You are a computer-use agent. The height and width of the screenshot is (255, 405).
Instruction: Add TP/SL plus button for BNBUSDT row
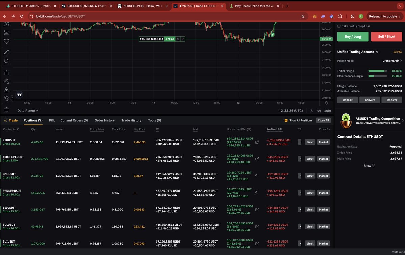300,176
